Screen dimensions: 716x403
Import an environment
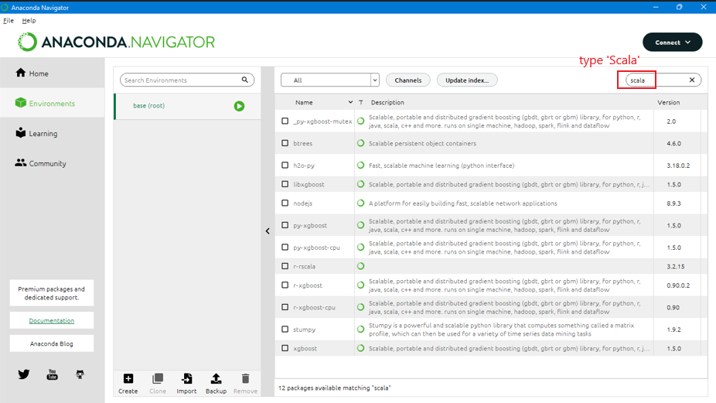(186, 384)
